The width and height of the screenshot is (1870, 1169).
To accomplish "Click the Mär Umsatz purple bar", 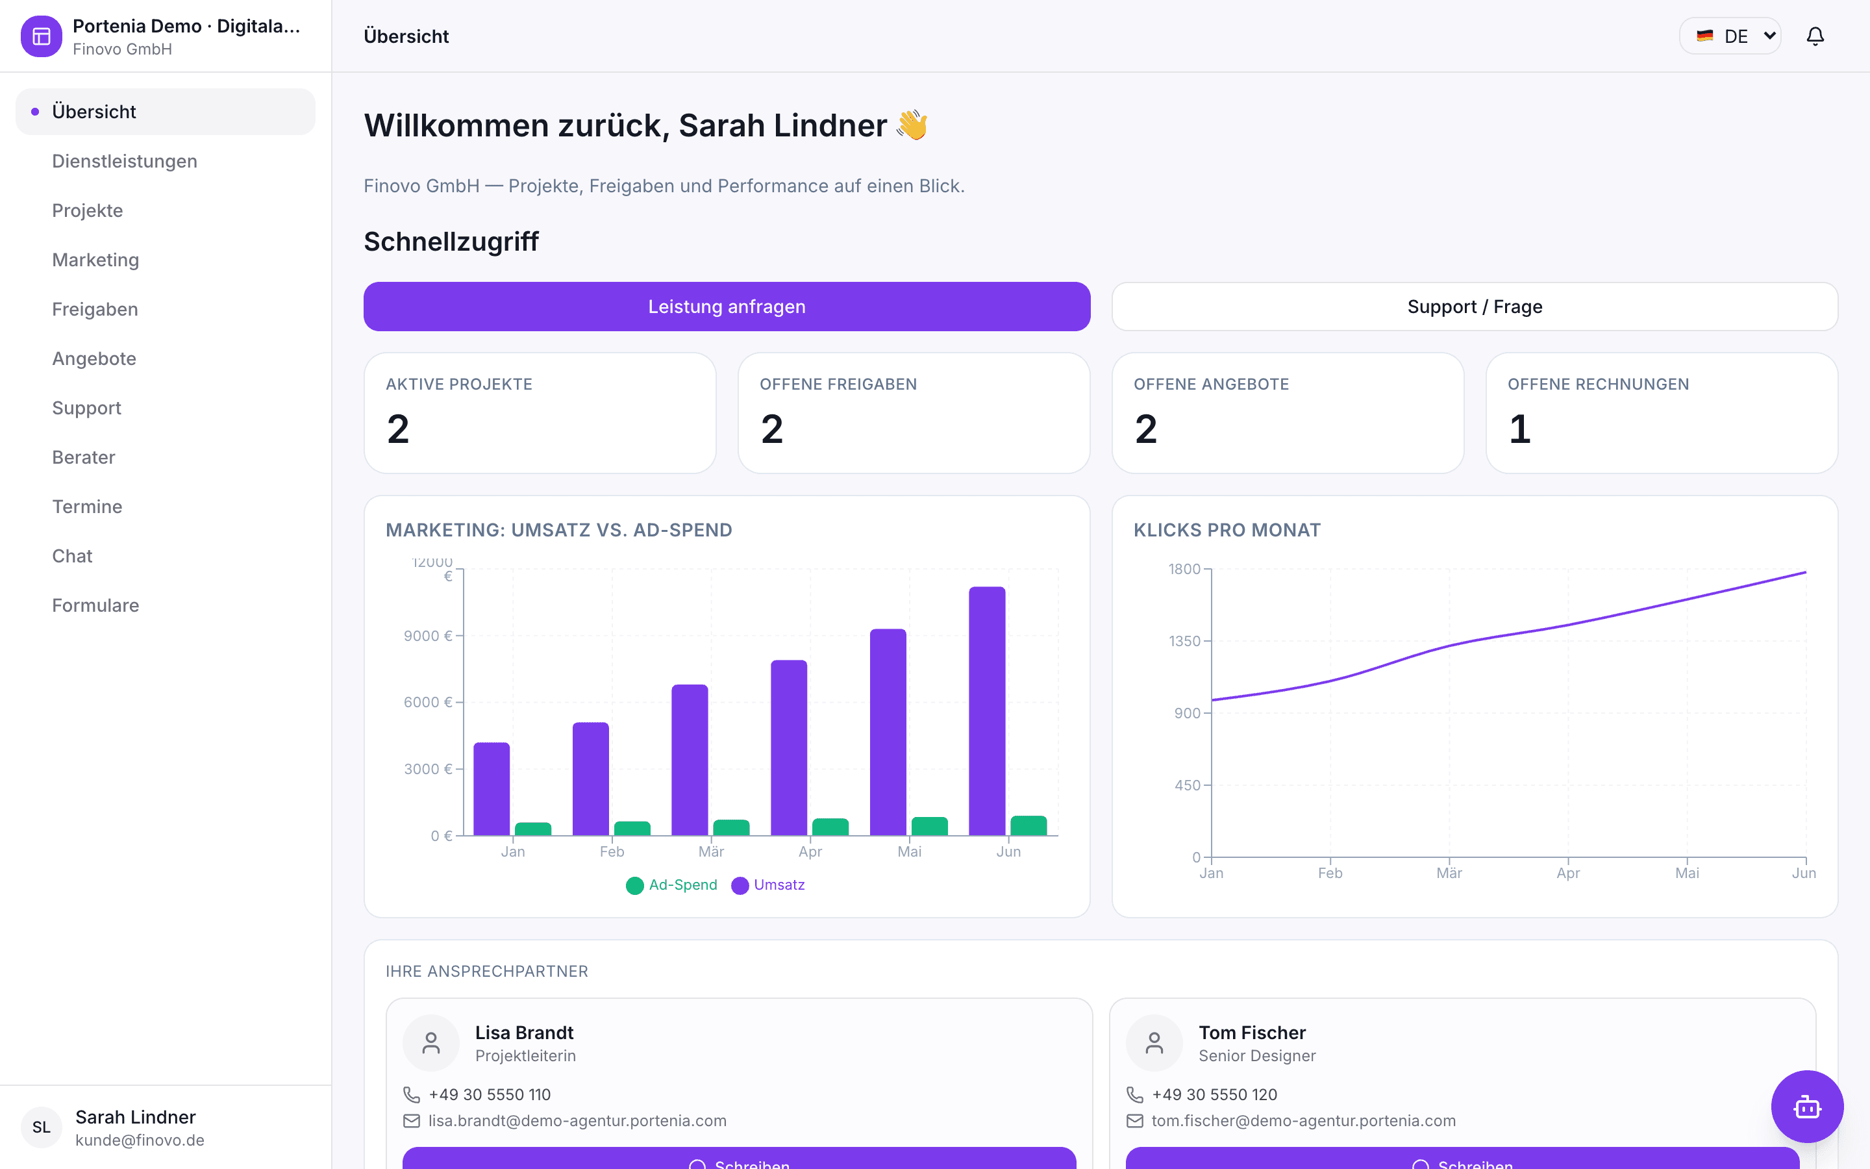I will pyautogui.click(x=690, y=760).
